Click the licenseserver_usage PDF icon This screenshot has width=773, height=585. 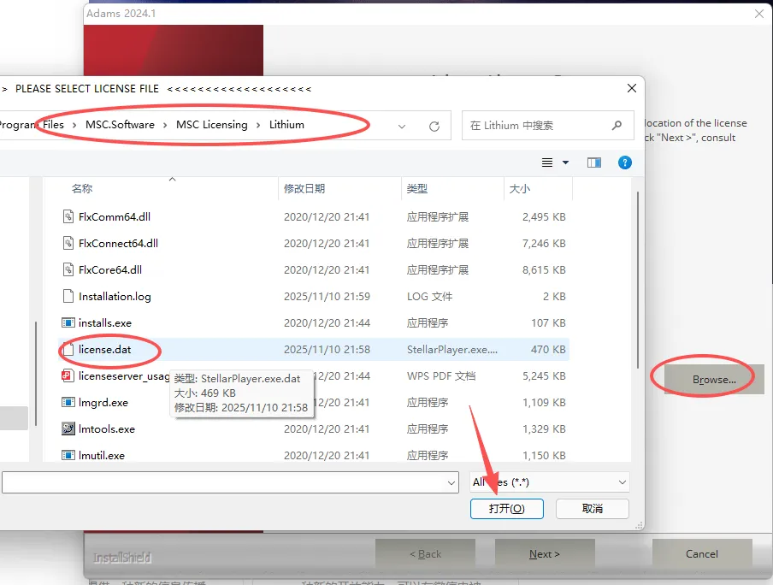pos(68,375)
